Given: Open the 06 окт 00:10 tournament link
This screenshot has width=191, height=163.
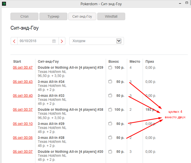Looking at the screenshot, I should [x=23, y=124].
